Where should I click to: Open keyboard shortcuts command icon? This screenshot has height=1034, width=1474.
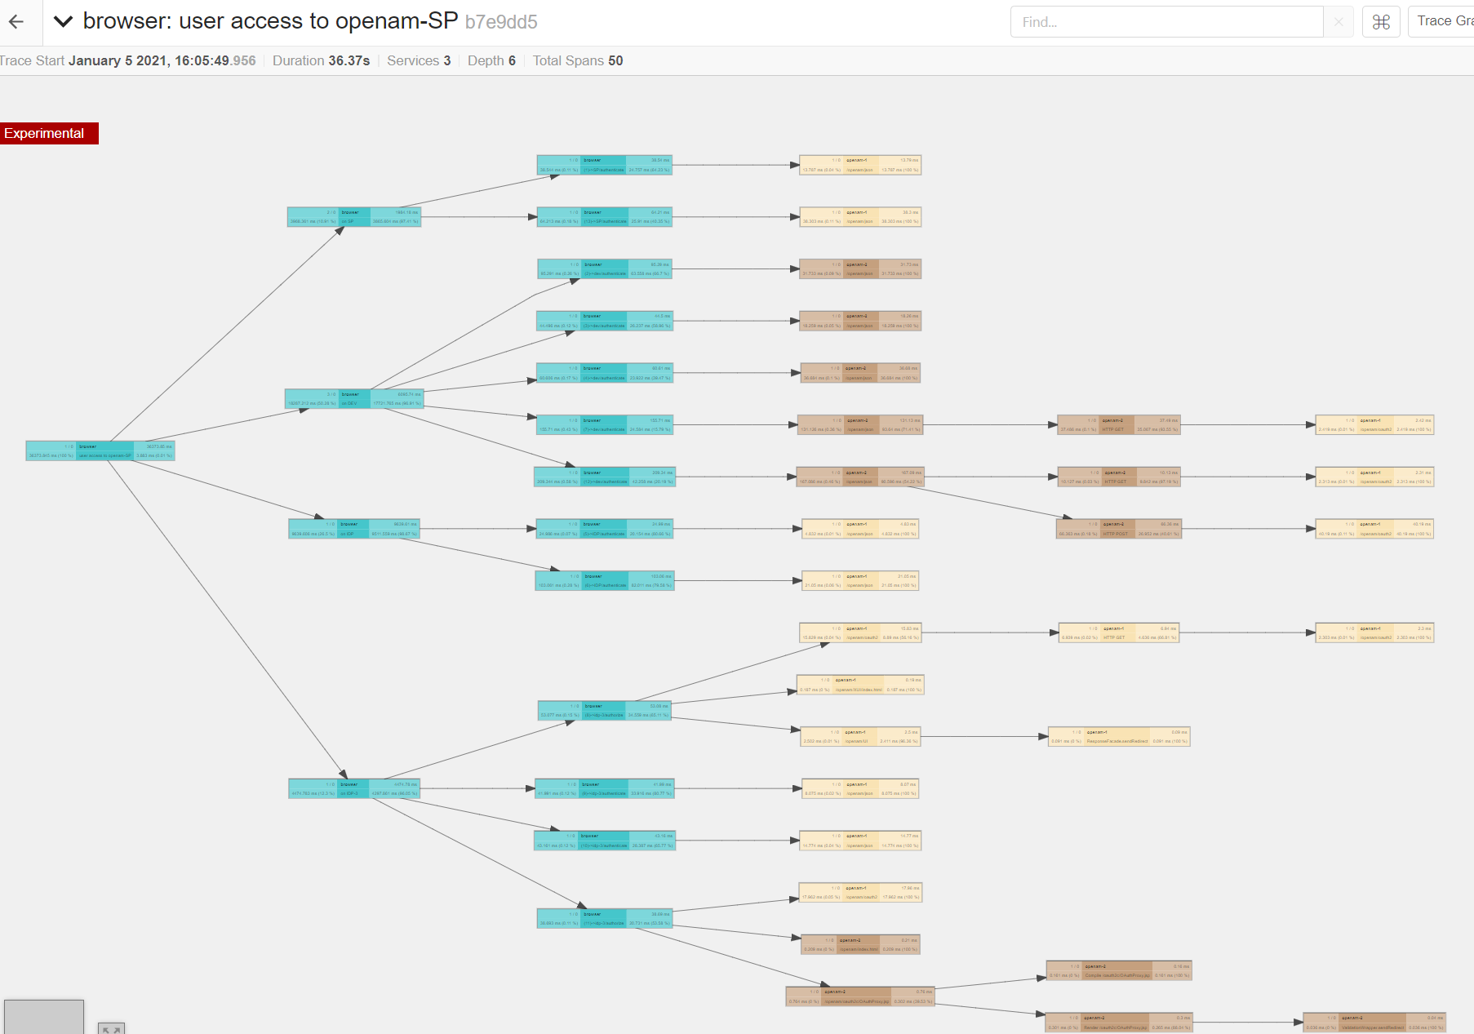click(x=1381, y=22)
